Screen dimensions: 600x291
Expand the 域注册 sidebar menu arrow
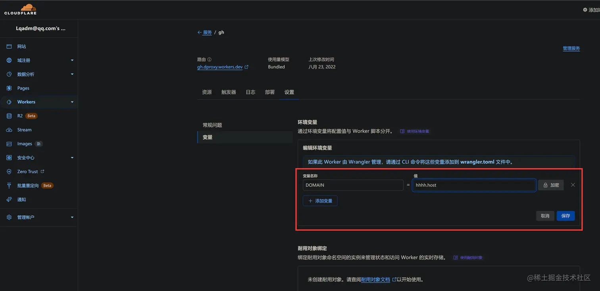point(72,60)
